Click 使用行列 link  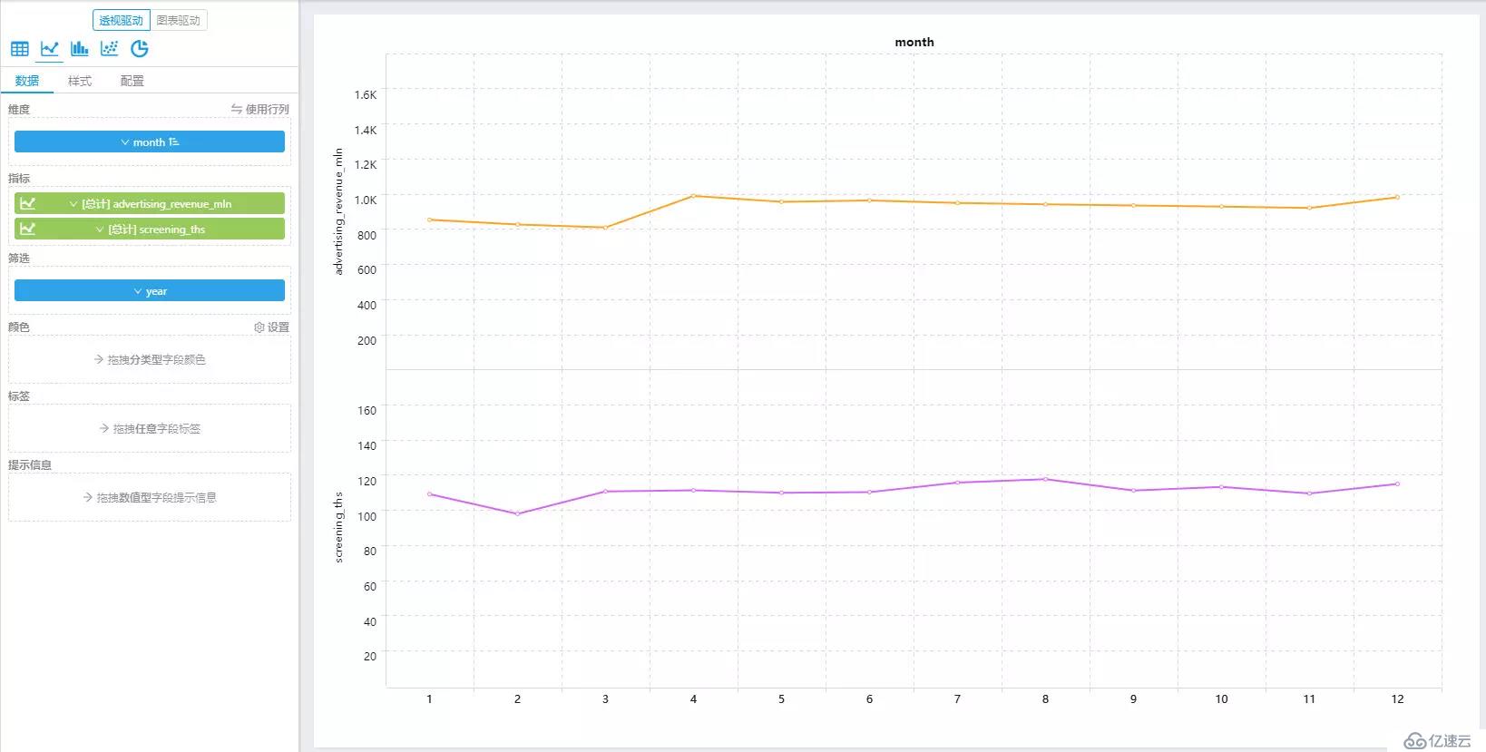tap(268, 109)
